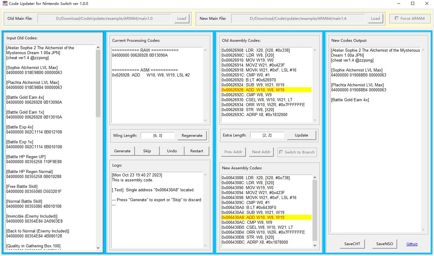Click output code 04000000 019088B0 00000063
Screen dimensions: 434x256
coord(359,75)
